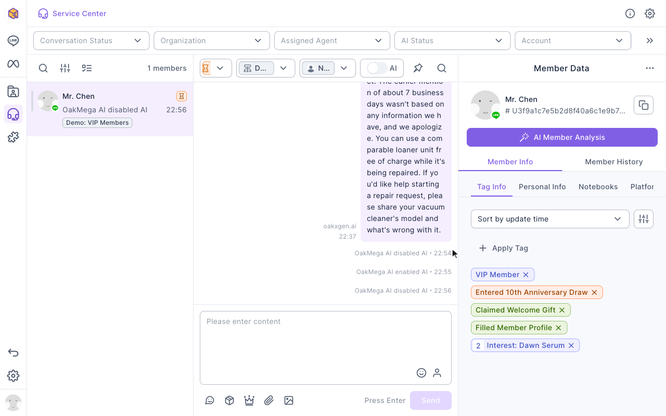
Task: Search members in conversation list
Action: (x=43, y=68)
